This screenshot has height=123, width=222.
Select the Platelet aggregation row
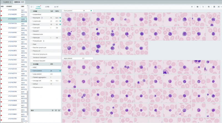click(46, 77)
